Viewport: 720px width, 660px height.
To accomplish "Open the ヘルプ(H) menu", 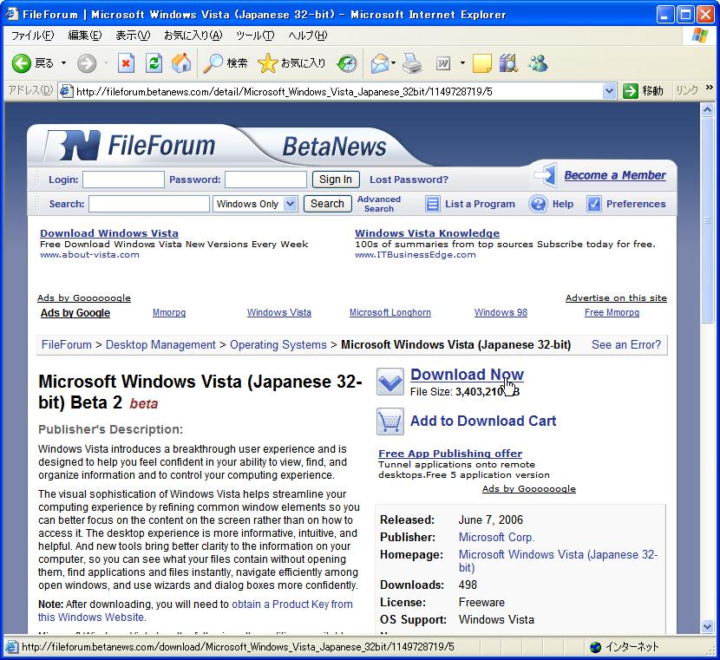I will point(308,36).
